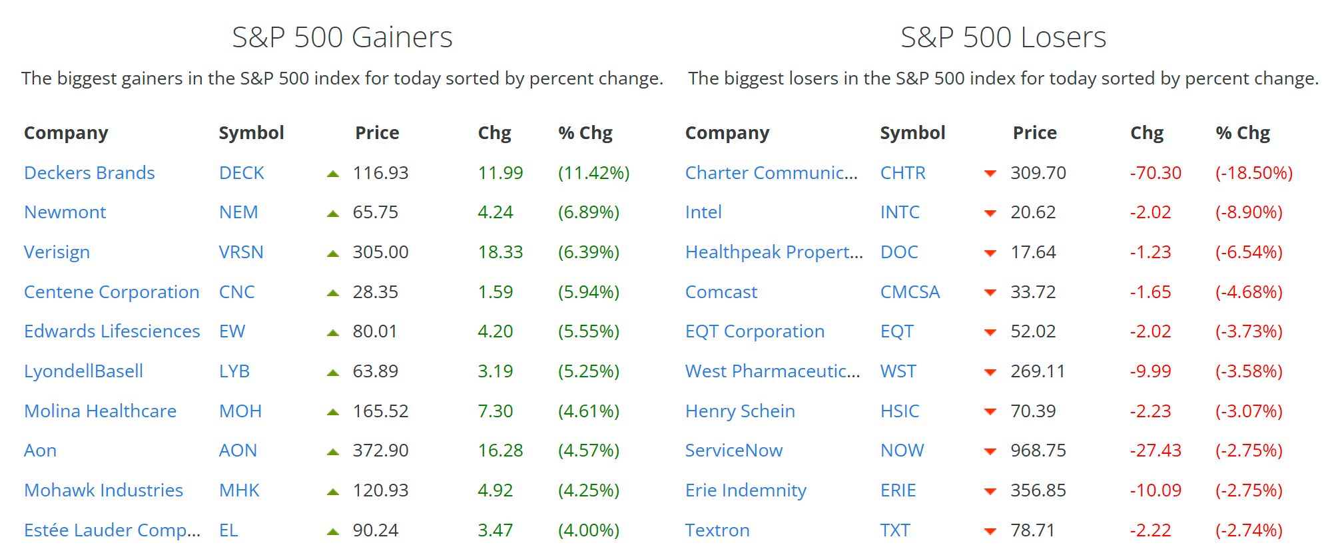The height and width of the screenshot is (553, 1332).
Task: Select the MOH ticker symbol
Action: coord(240,411)
